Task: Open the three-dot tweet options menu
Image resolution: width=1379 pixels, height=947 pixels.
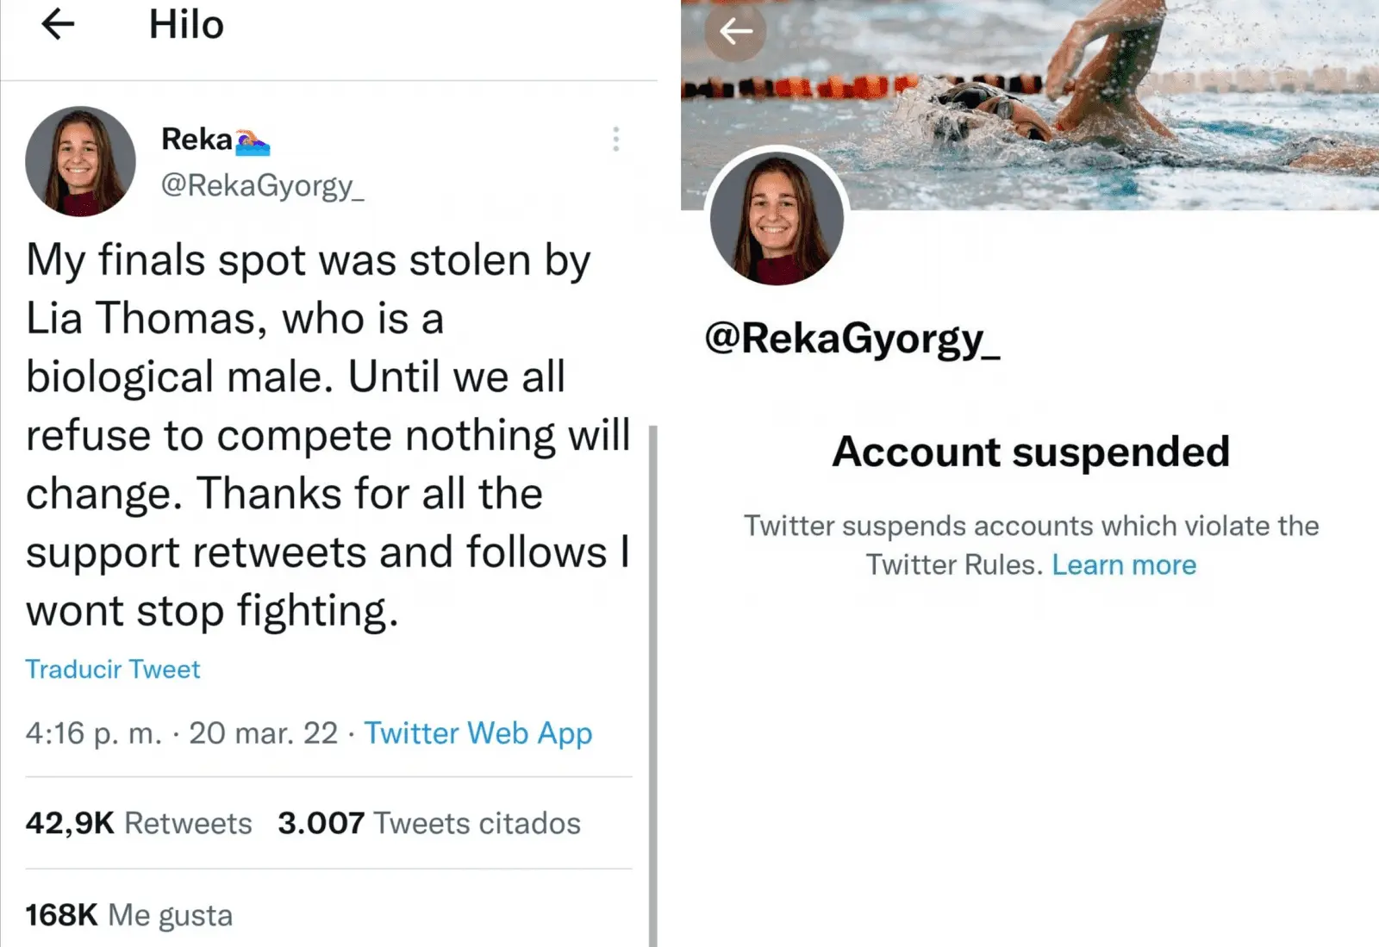Action: pos(615,140)
